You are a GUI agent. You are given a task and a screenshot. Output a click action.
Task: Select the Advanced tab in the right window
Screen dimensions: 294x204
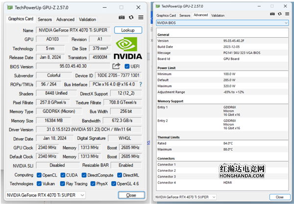point(200,15)
